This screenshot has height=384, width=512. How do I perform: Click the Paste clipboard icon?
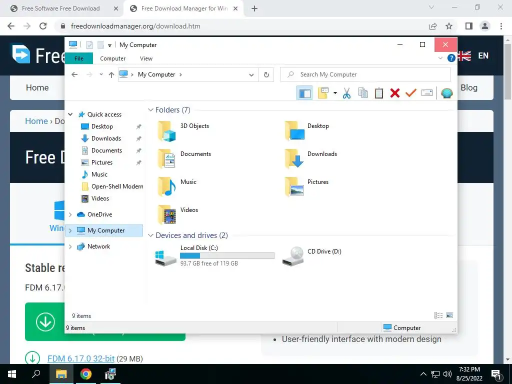379,93
